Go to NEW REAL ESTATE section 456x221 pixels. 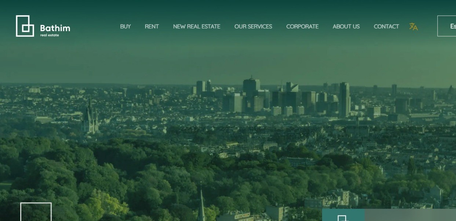coord(197,26)
